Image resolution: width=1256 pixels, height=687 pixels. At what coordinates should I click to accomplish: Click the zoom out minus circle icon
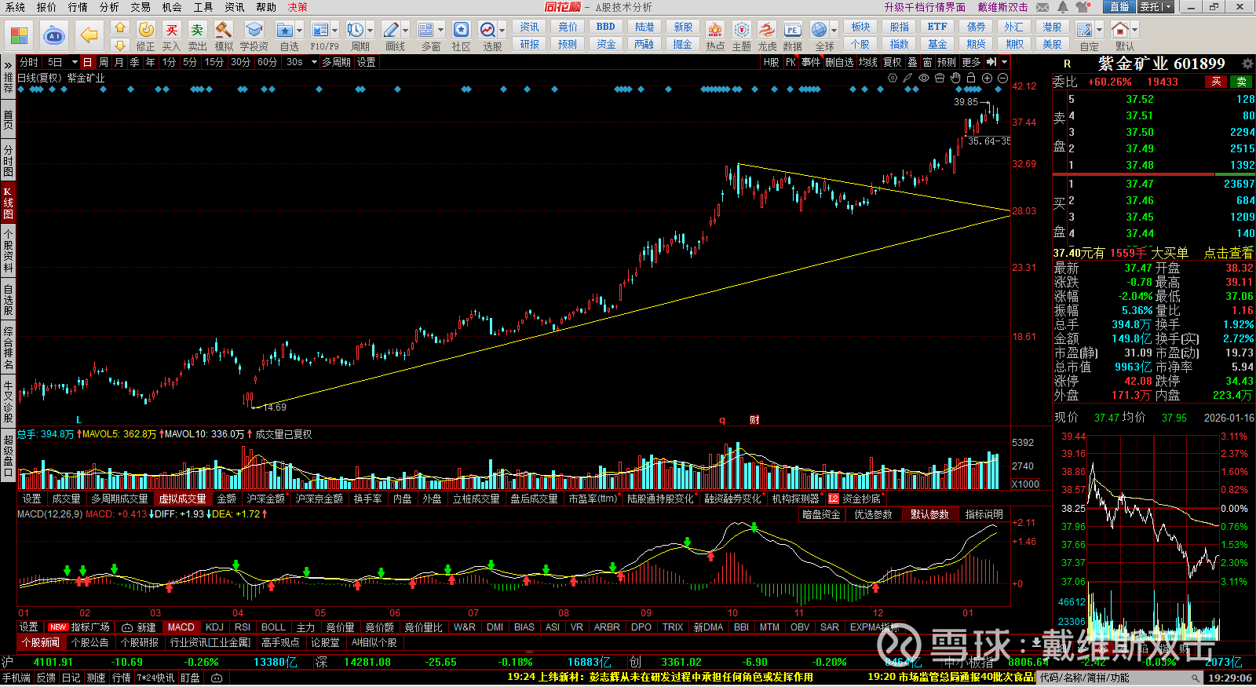coord(1002,78)
